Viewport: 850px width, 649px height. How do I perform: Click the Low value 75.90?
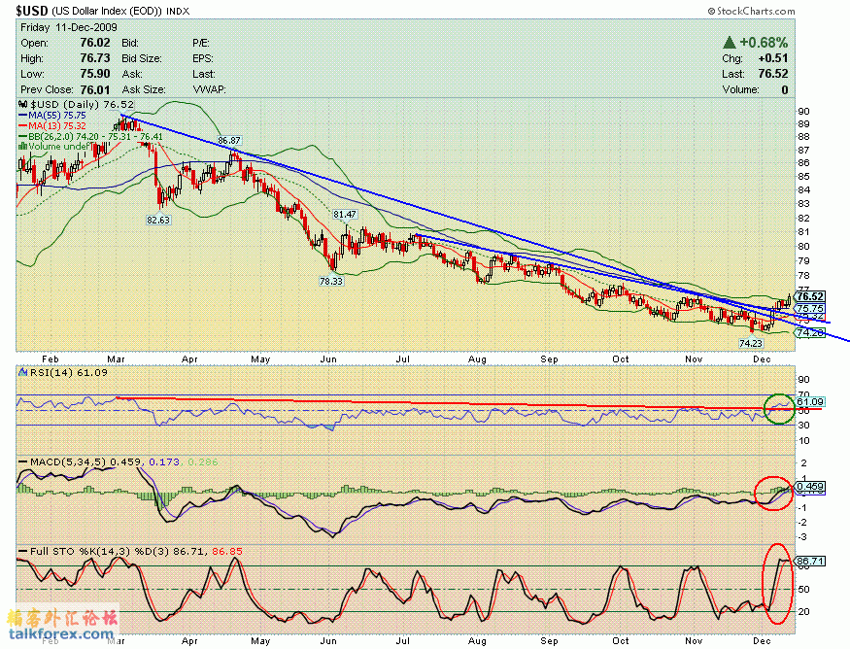point(95,74)
